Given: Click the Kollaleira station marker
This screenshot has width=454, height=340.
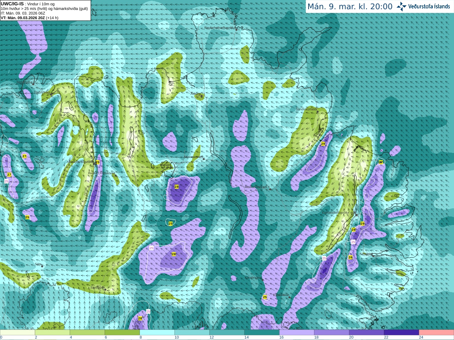Looking at the screenshot, I should click(373, 256).
